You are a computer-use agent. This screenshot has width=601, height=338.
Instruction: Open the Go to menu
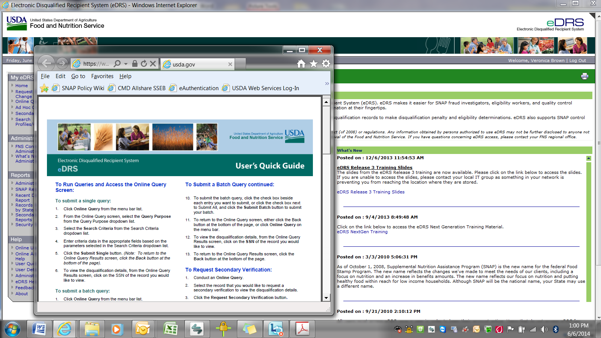pos(78,76)
